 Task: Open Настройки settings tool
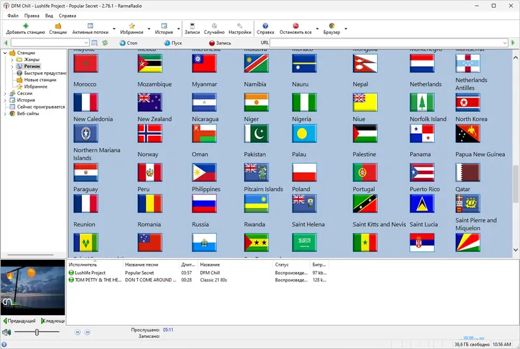click(240, 29)
